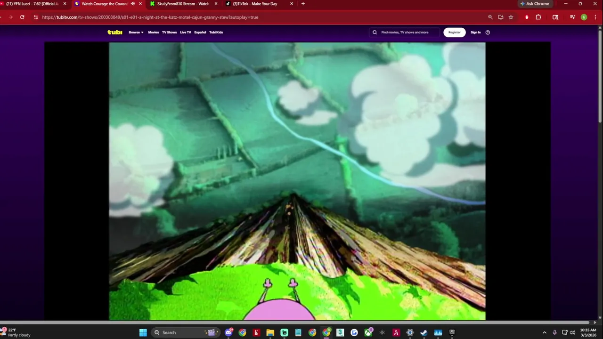Open the Windows Start menu
This screenshot has height=339, width=603.
pos(143,332)
